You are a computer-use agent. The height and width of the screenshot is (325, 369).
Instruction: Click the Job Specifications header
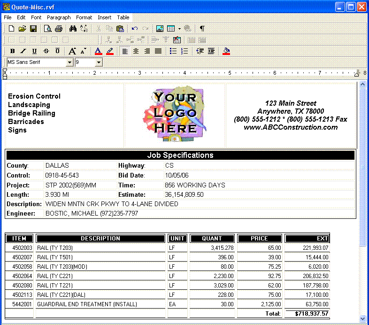180,155
